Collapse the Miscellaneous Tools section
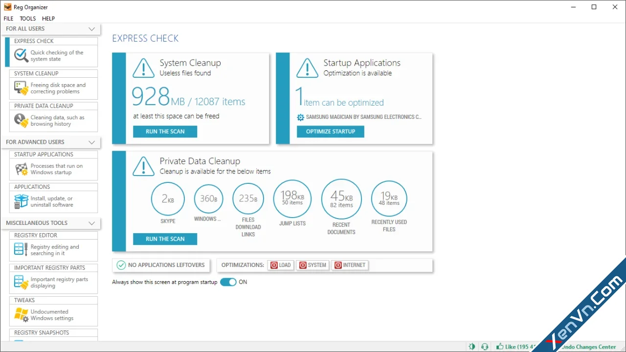 coord(91,223)
